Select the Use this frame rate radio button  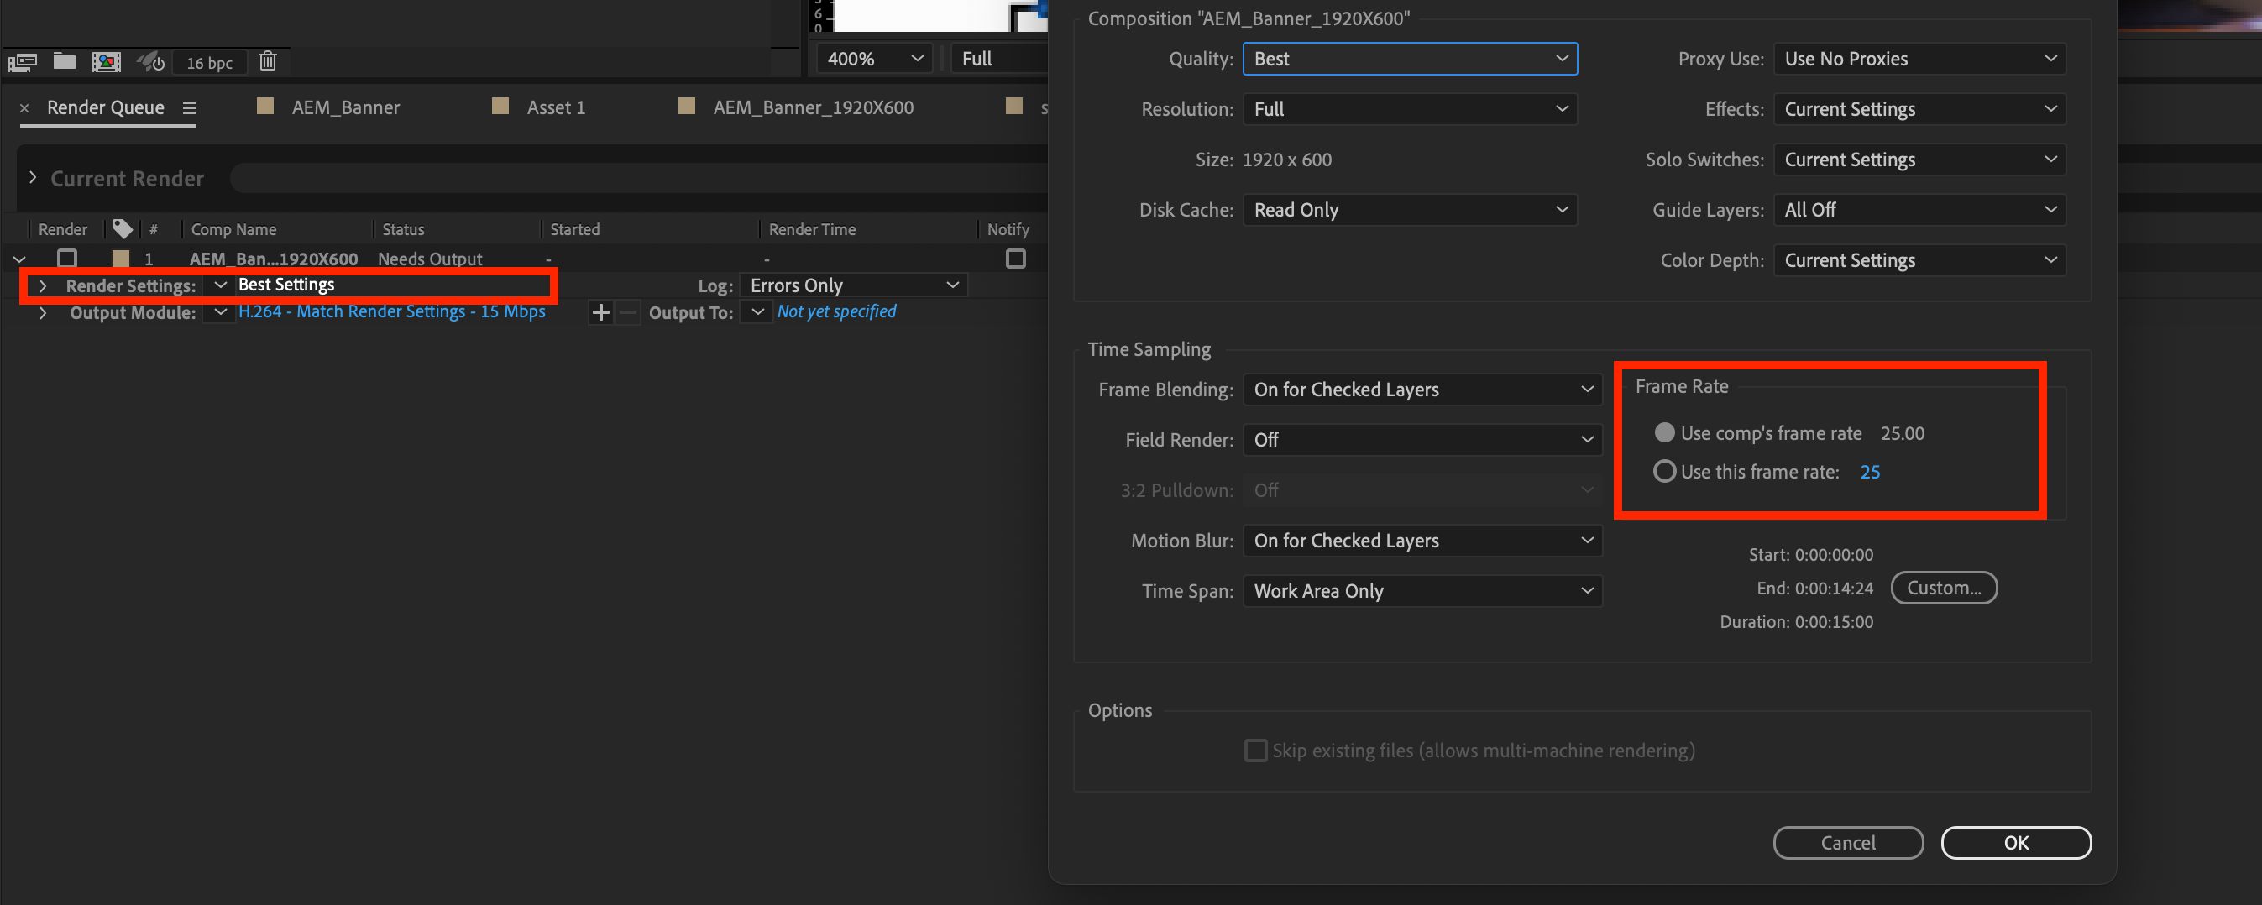click(x=1664, y=471)
